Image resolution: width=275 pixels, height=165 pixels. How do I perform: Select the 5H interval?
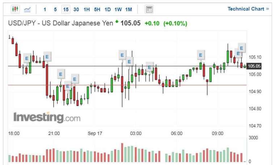point(97,9)
